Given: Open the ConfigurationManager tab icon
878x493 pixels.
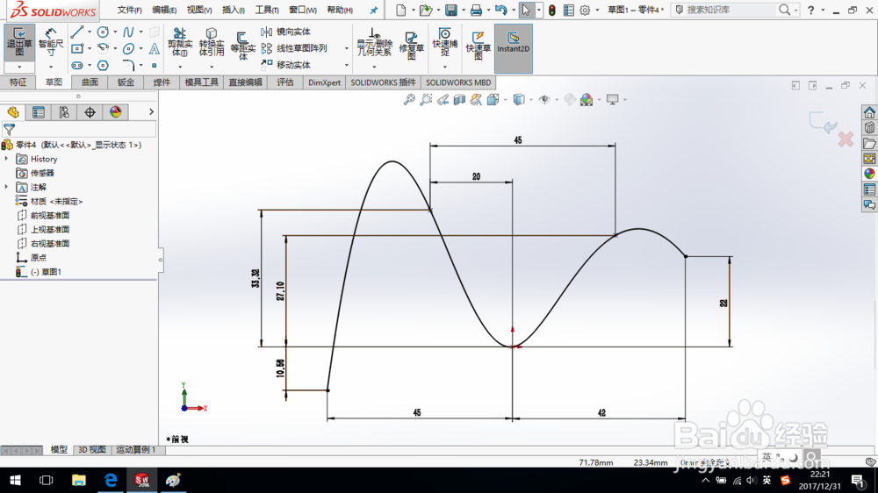Looking at the screenshot, I should point(64,112).
